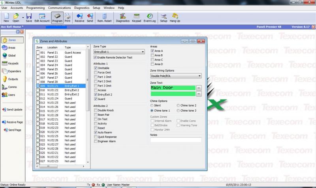Screen dimensions: 316x188
Task: Disable the Auto Rearm checkbox
Action: point(96,133)
